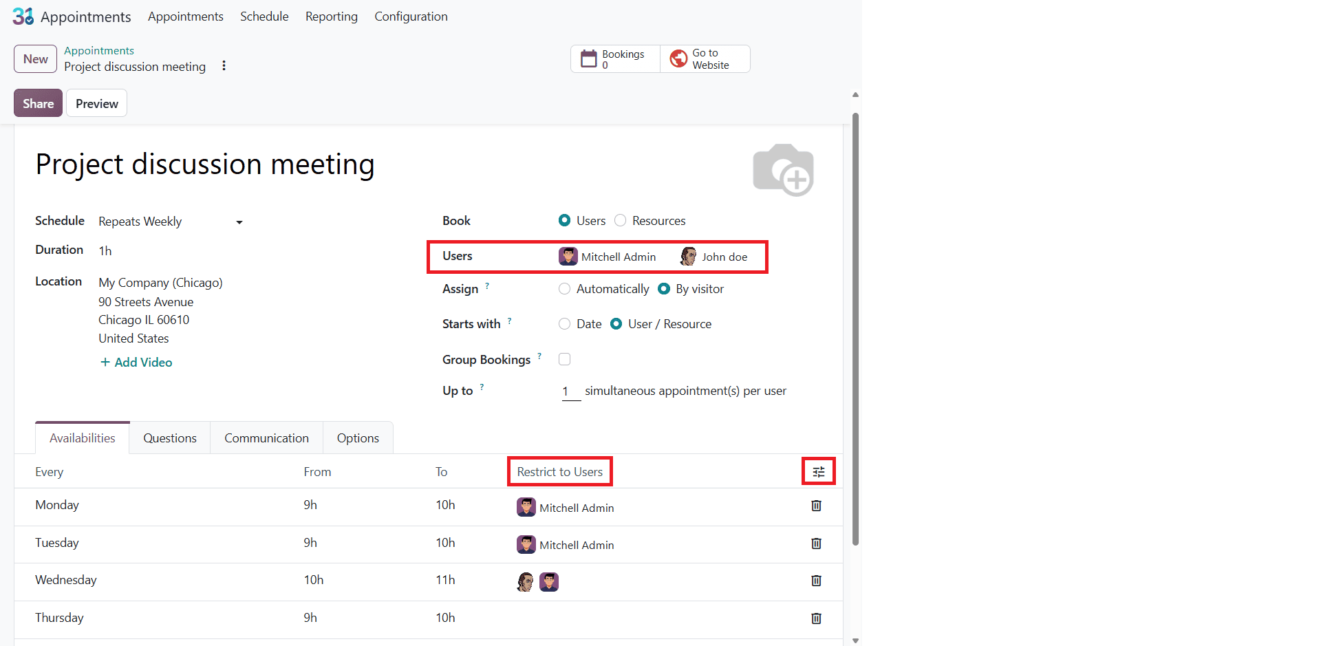Delete the Thursday availability row

pos(816,618)
